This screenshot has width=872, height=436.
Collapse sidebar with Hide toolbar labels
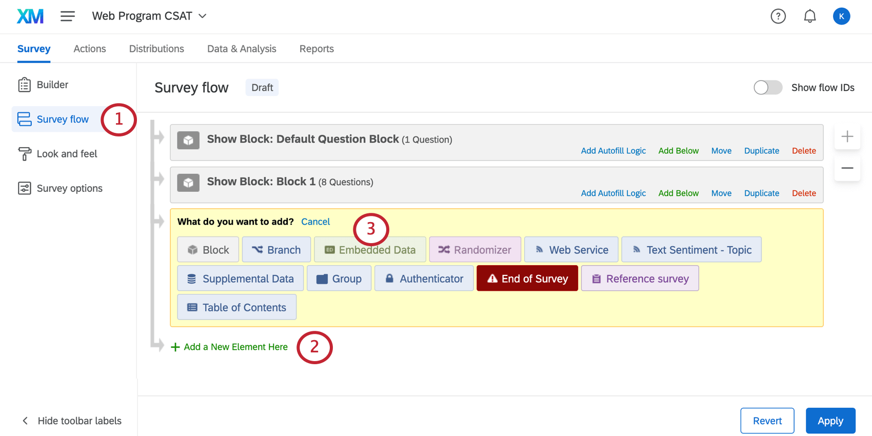tap(71, 421)
